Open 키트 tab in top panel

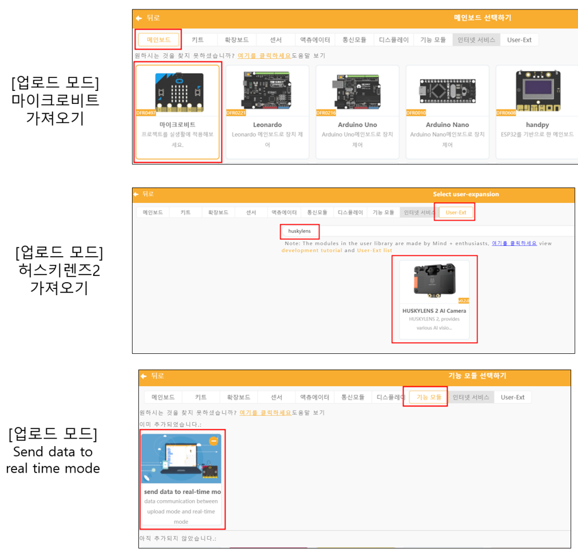198,40
